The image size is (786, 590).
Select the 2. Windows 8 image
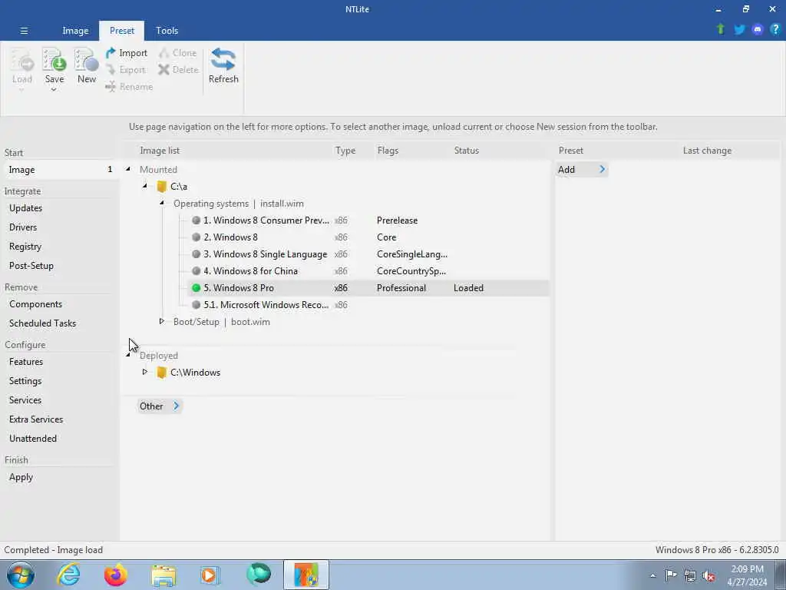click(230, 237)
